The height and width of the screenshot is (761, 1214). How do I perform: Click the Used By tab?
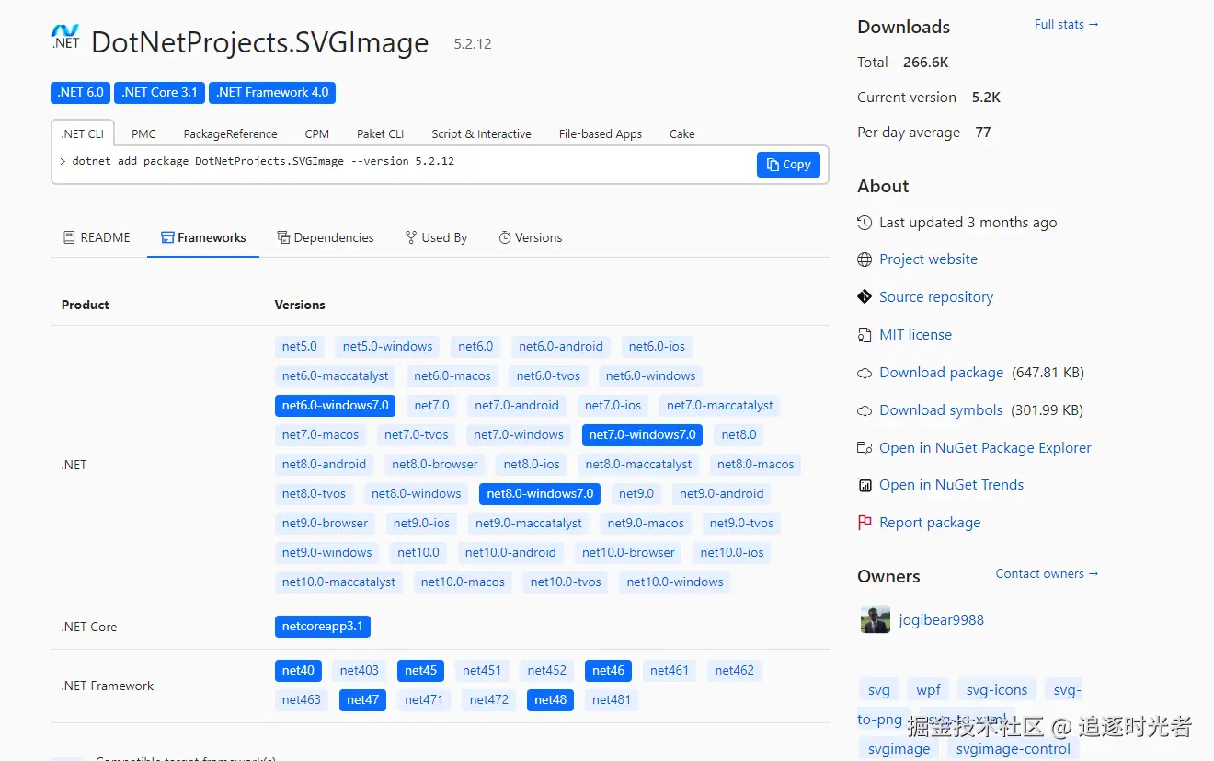[x=436, y=237]
